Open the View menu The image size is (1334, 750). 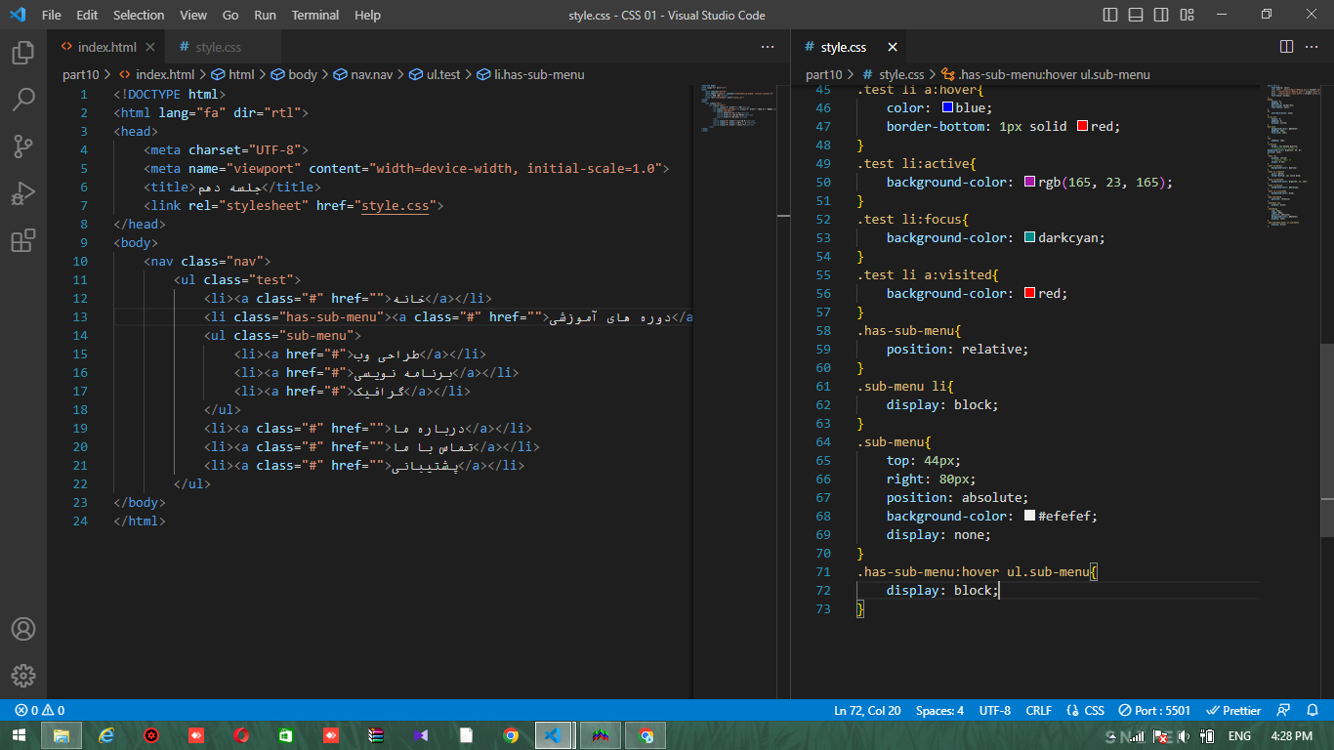point(193,15)
